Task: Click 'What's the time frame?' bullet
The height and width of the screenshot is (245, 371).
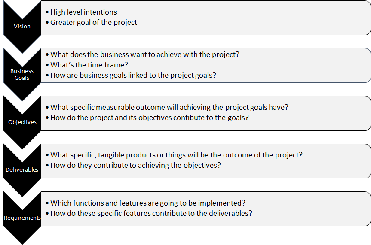Action: 87,65
